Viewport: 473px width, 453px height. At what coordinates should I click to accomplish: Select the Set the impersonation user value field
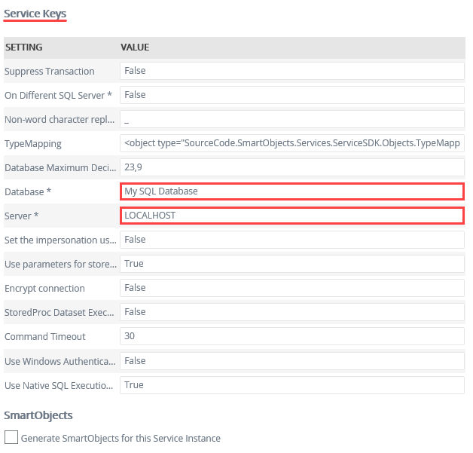pos(291,240)
